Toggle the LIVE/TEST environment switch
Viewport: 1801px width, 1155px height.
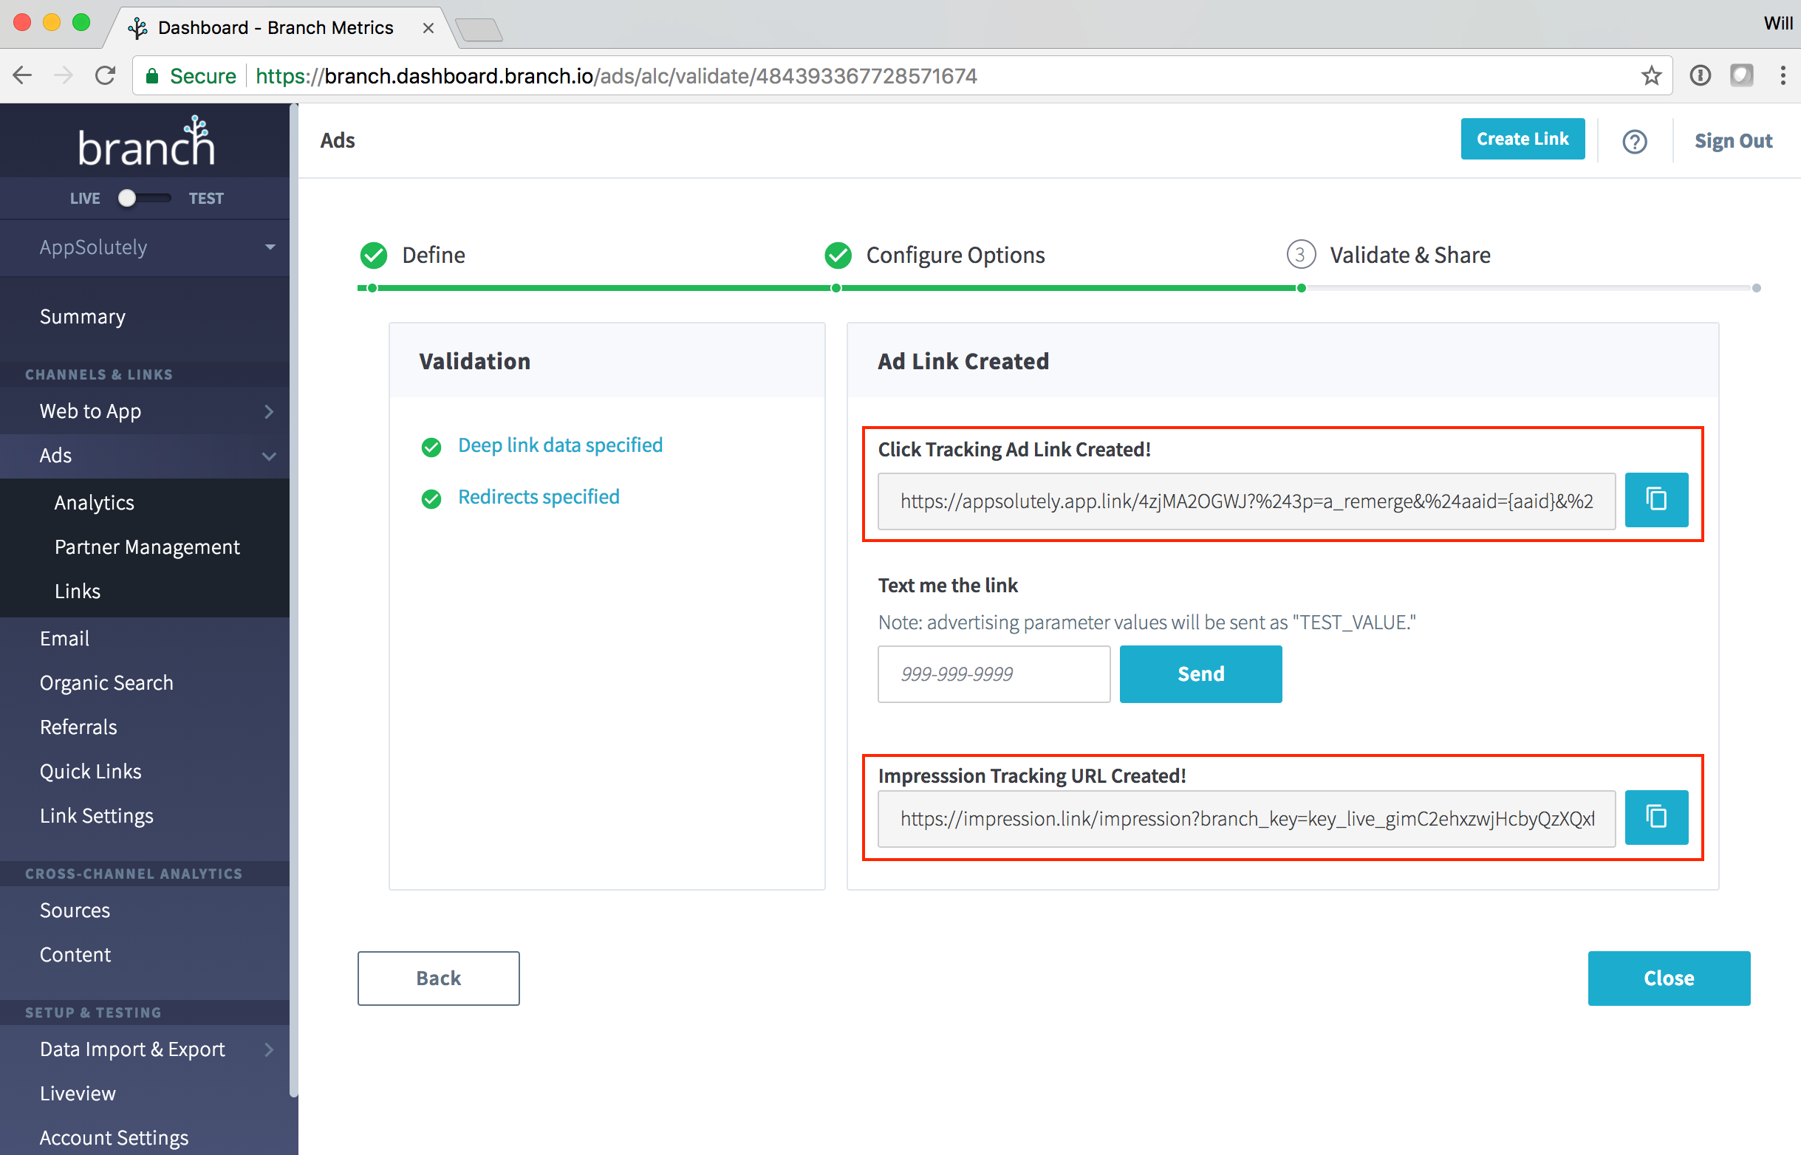(145, 198)
